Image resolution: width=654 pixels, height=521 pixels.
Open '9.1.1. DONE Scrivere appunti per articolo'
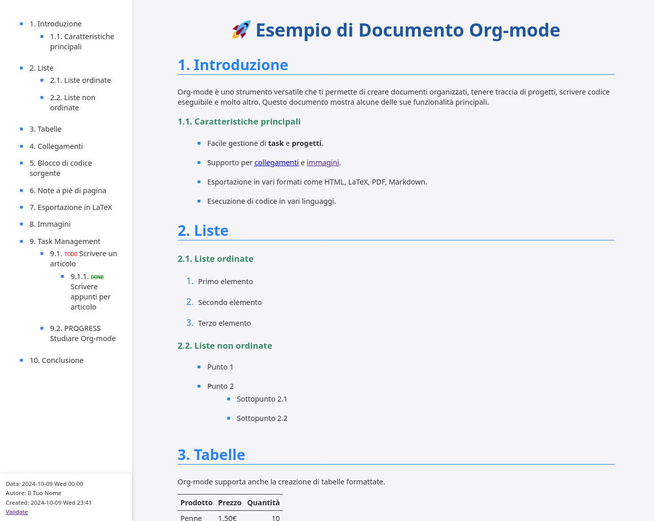pos(91,292)
